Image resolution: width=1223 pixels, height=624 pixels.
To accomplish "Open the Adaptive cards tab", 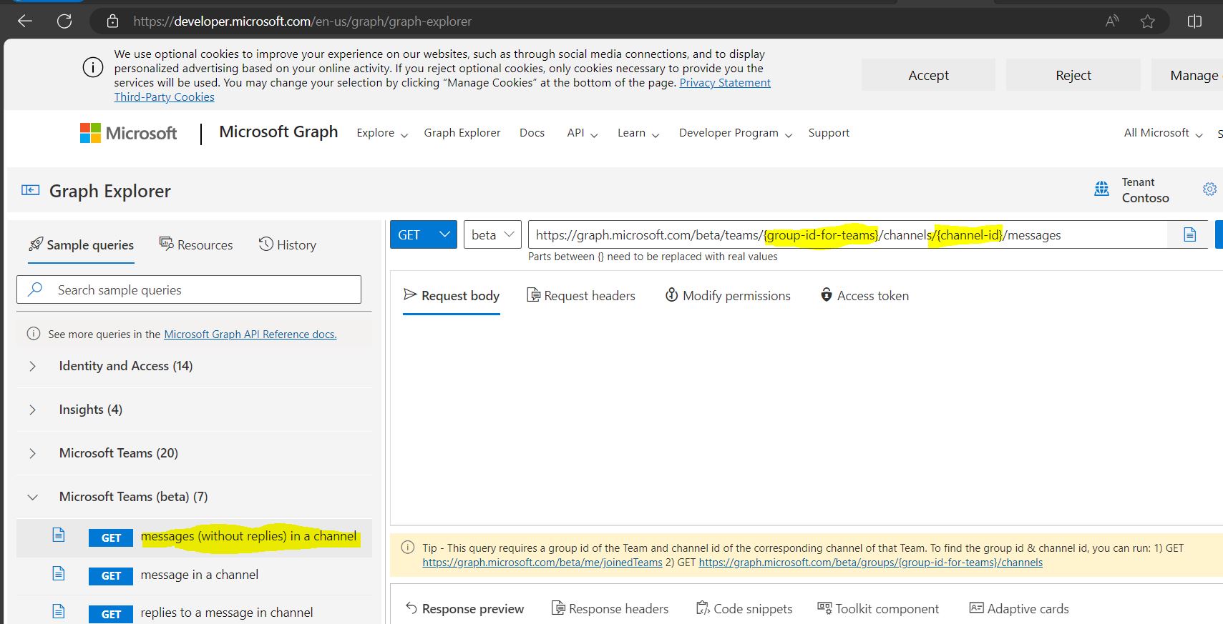I will 1019,609.
